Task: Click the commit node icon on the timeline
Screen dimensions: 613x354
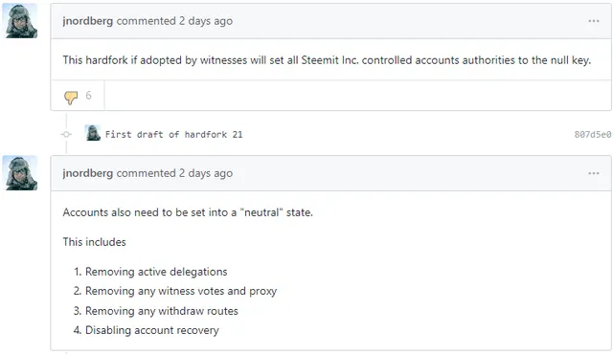Action: [66, 135]
